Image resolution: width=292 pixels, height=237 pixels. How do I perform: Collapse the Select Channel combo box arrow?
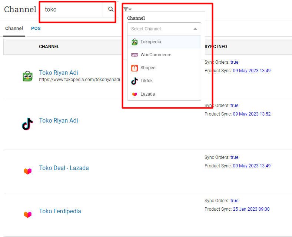(x=195, y=29)
